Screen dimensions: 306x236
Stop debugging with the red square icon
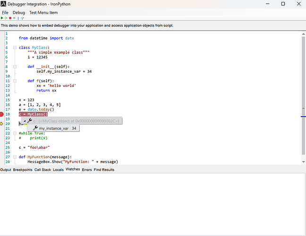(10, 18)
